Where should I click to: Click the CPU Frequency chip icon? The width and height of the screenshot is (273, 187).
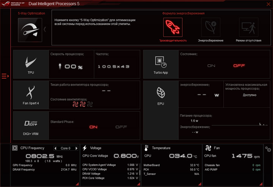pyautogui.click(x=15, y=148)
